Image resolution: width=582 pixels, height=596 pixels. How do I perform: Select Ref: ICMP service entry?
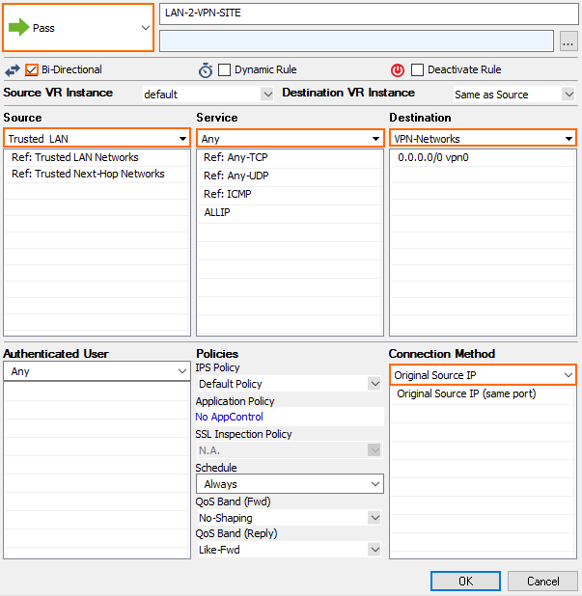(290, 194)
